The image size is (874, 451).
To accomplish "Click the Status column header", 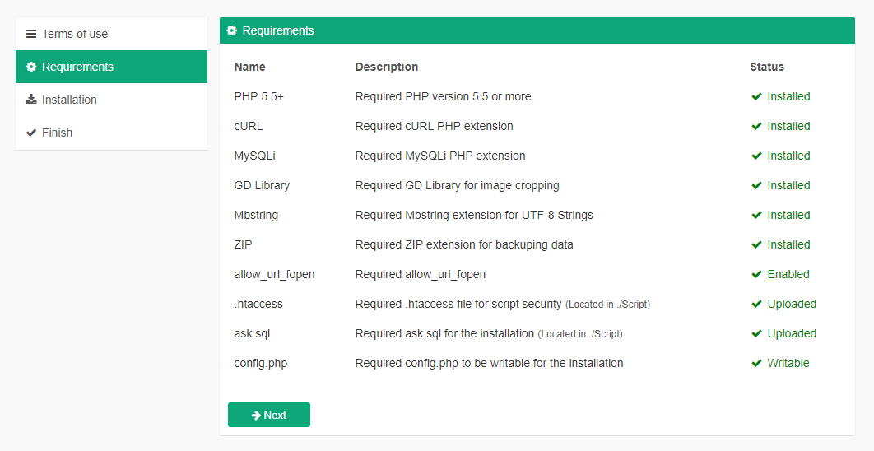I will click(767, 67).
